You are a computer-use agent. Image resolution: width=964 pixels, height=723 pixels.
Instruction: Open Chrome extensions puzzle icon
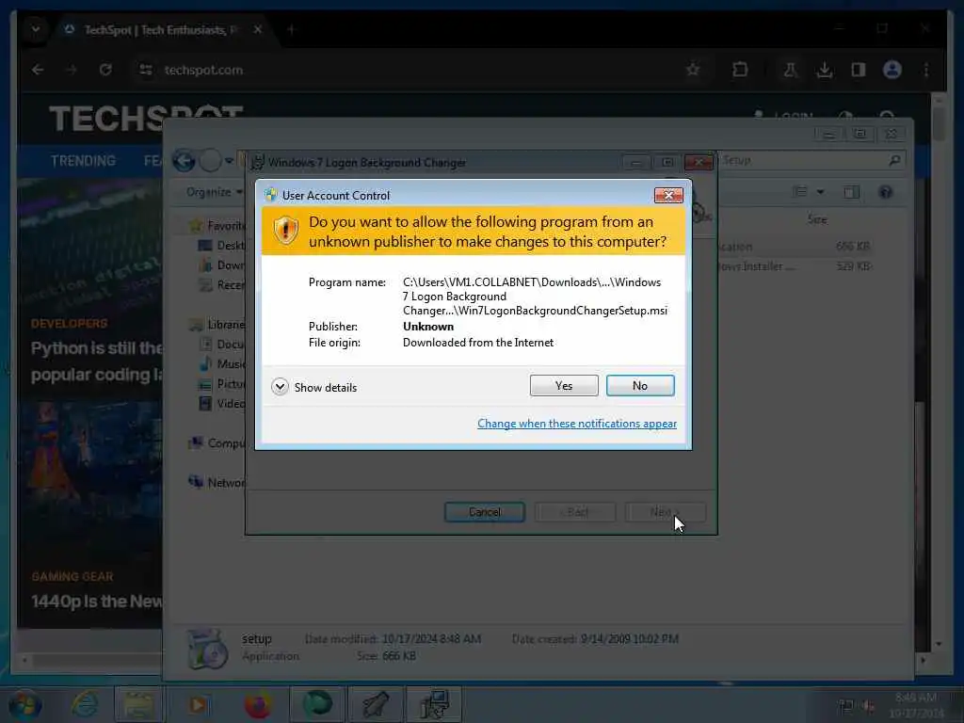click(740, 70)
